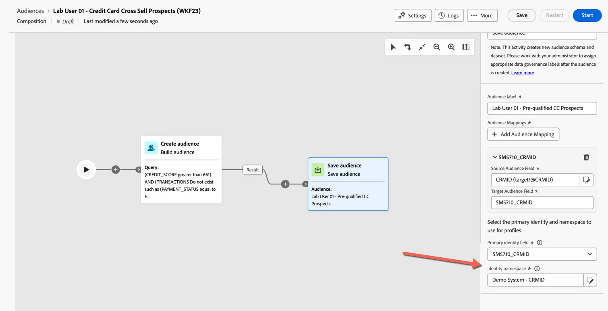The image size is (608, 311).
Task: Go to Audiences breadcrumb
Action: [30, 11]
